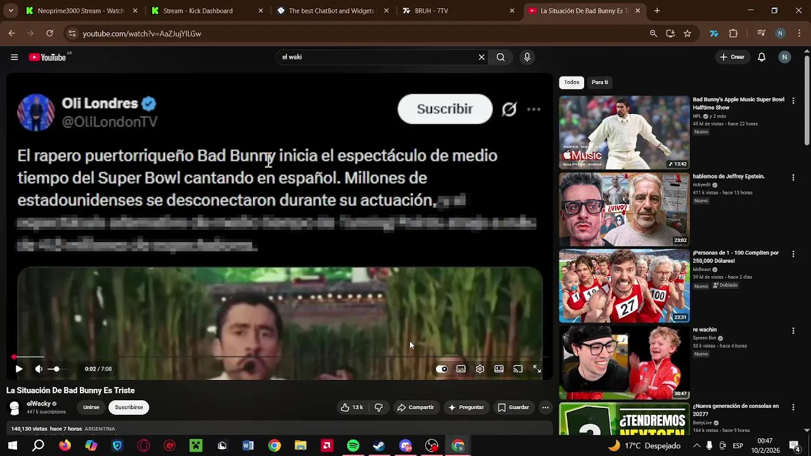Open the elWacky channel name link
The image size is (811, 456).
(x=39, y=403)
